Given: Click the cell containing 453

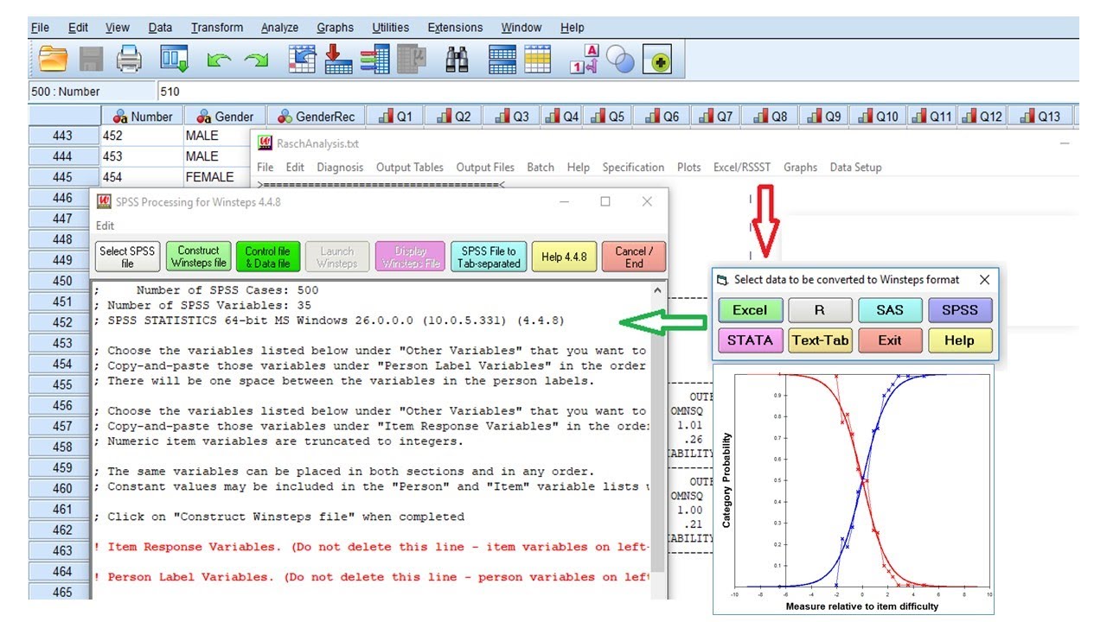Looking at the screenshot, I should pos(141,156).
